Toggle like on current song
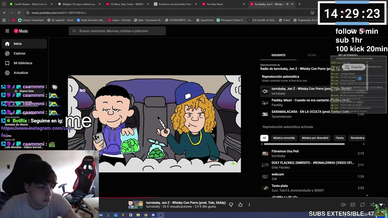 [x=240, y=205]
